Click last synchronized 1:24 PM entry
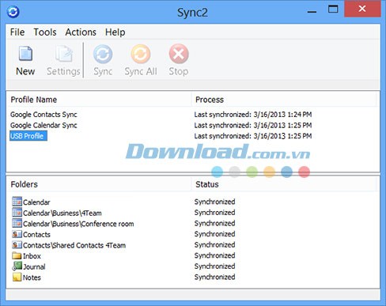 click(x=253, y=115)
